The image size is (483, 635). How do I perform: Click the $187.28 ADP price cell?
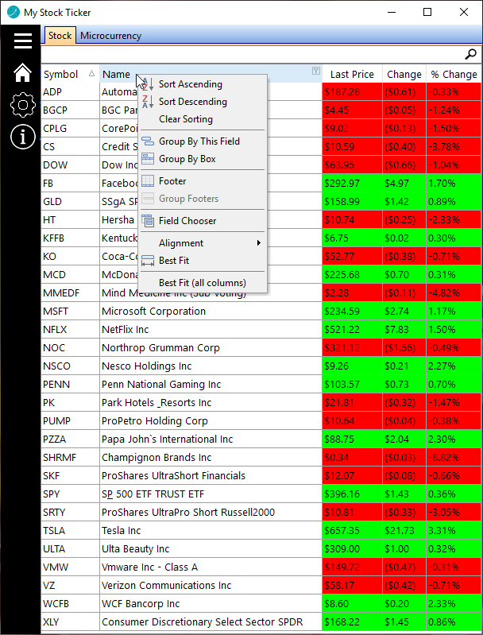(x=352, y=92)
